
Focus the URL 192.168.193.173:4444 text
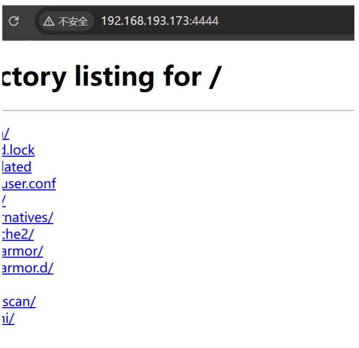(160, 21)
